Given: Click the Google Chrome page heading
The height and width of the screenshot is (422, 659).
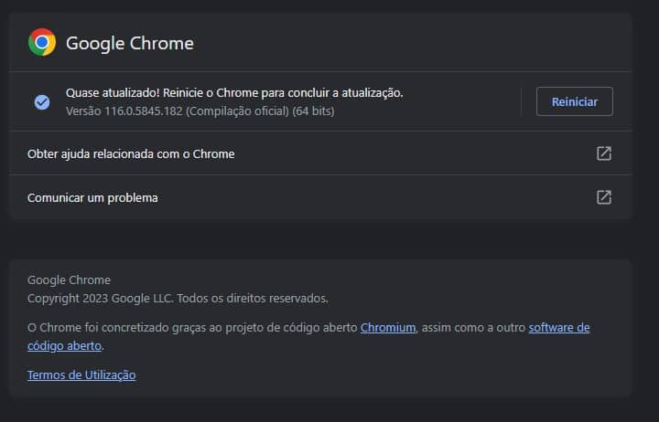Looking at the screenshot, I should pos(130,43).
